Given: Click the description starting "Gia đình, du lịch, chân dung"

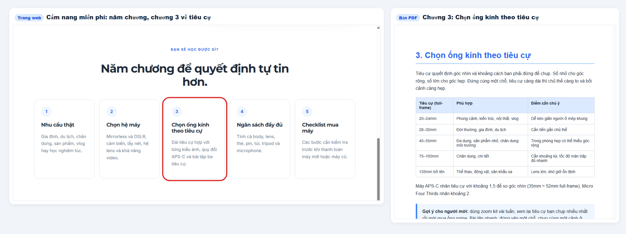Looking at the screenshot, I should point(64,144).
